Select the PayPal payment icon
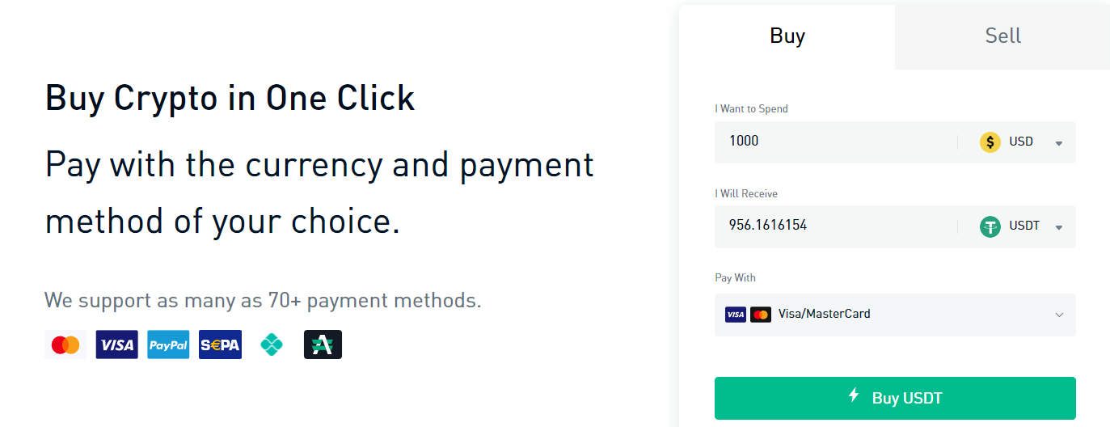The width and height of the screenshot is (1110, 427). coord(168,345)
